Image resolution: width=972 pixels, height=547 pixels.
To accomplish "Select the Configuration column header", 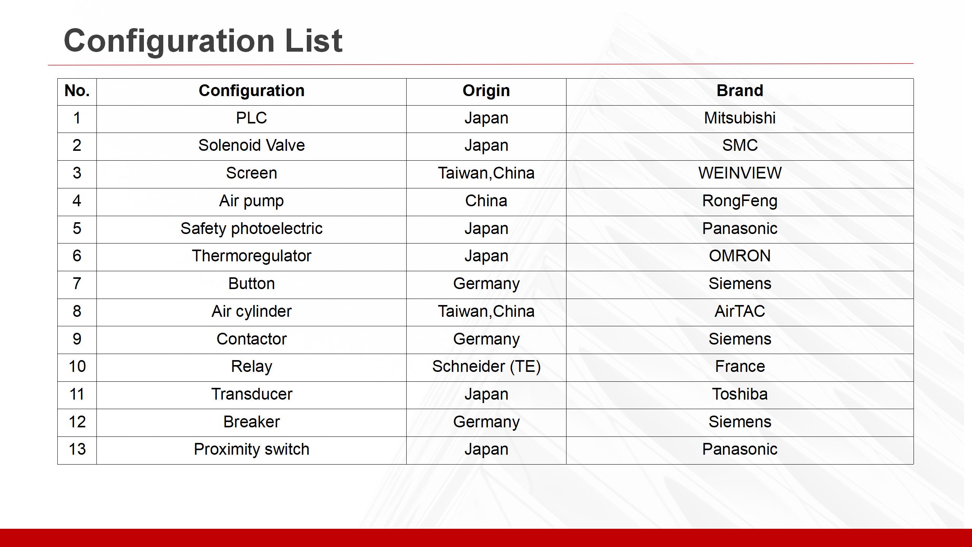I will 251,91.
